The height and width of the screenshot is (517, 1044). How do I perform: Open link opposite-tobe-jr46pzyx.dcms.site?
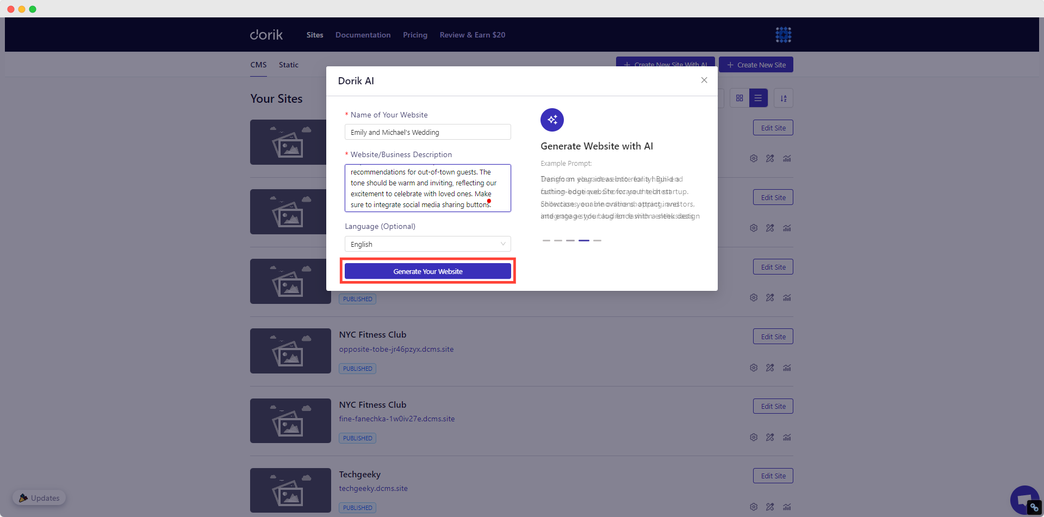pyautogui.click(x=396, y=349)
